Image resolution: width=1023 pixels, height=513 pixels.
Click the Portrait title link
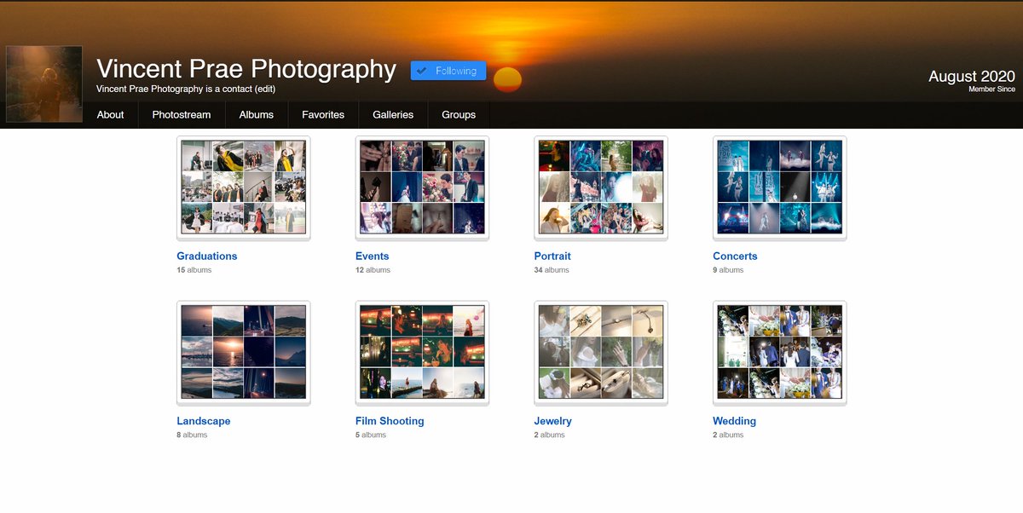click(552, 256)
